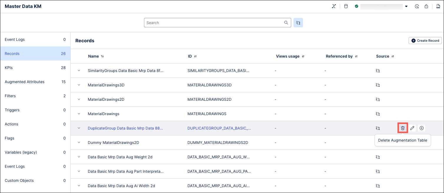Expand the SimilarityGroups Data Basic row chevron

(x=79, y=71)
